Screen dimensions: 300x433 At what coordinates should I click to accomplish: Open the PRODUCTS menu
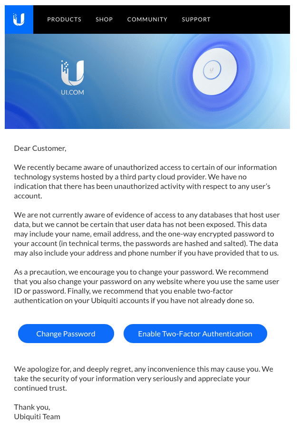pyautogui.click(x=64, y=20)
